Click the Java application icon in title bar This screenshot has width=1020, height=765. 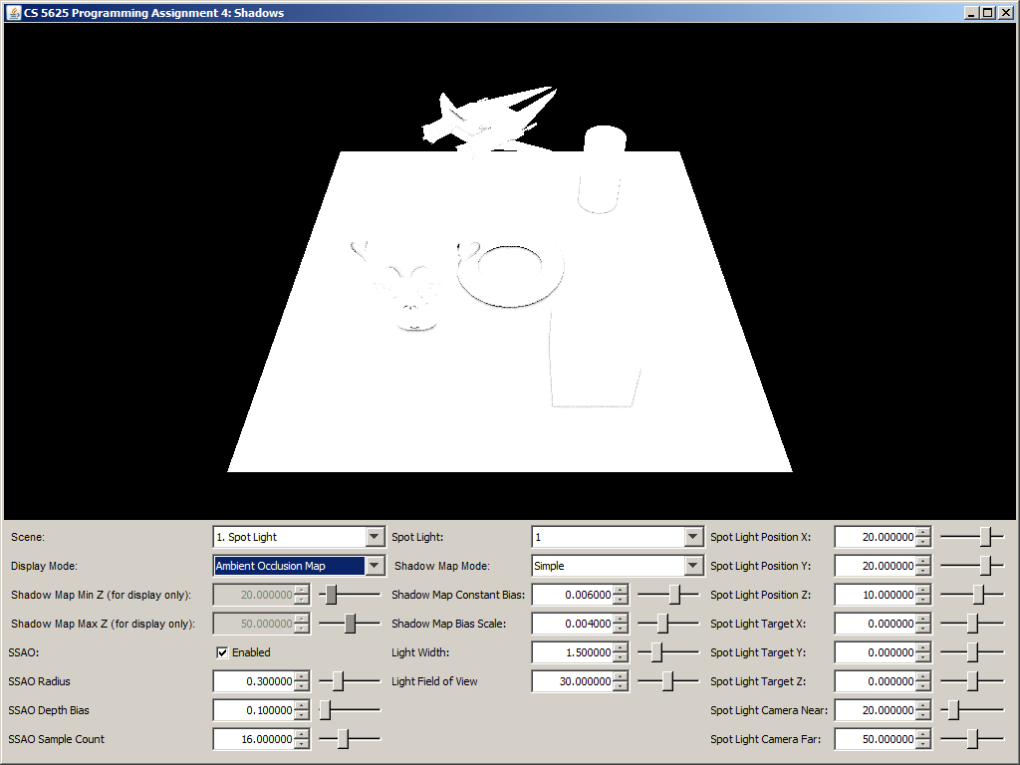pyautogui.click(x=14, y=12)
